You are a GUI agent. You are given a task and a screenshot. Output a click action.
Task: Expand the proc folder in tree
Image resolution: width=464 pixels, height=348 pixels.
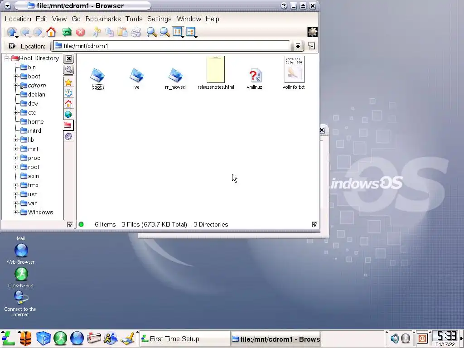[16, 158]
